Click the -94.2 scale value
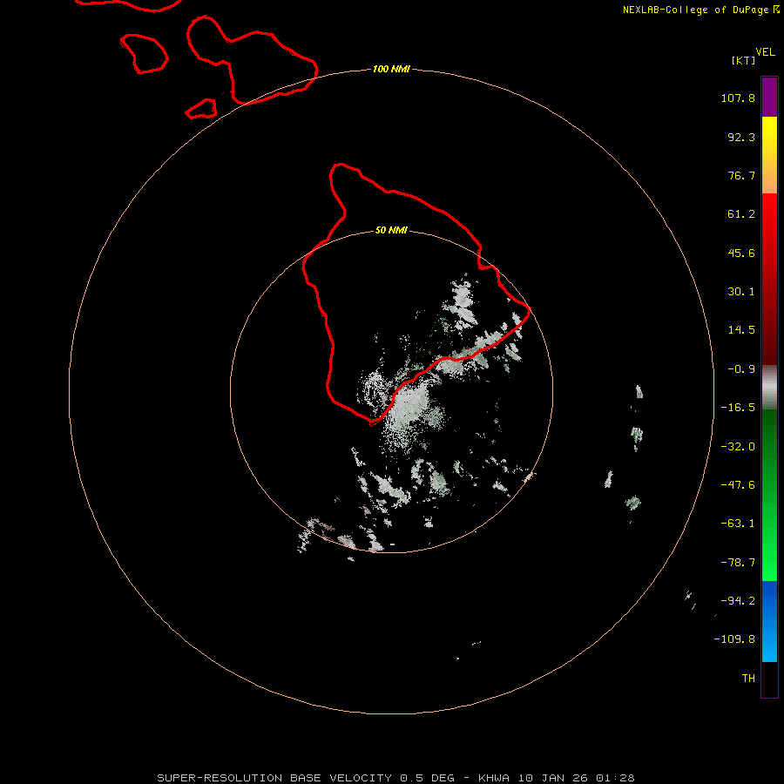 click(738, 601)
